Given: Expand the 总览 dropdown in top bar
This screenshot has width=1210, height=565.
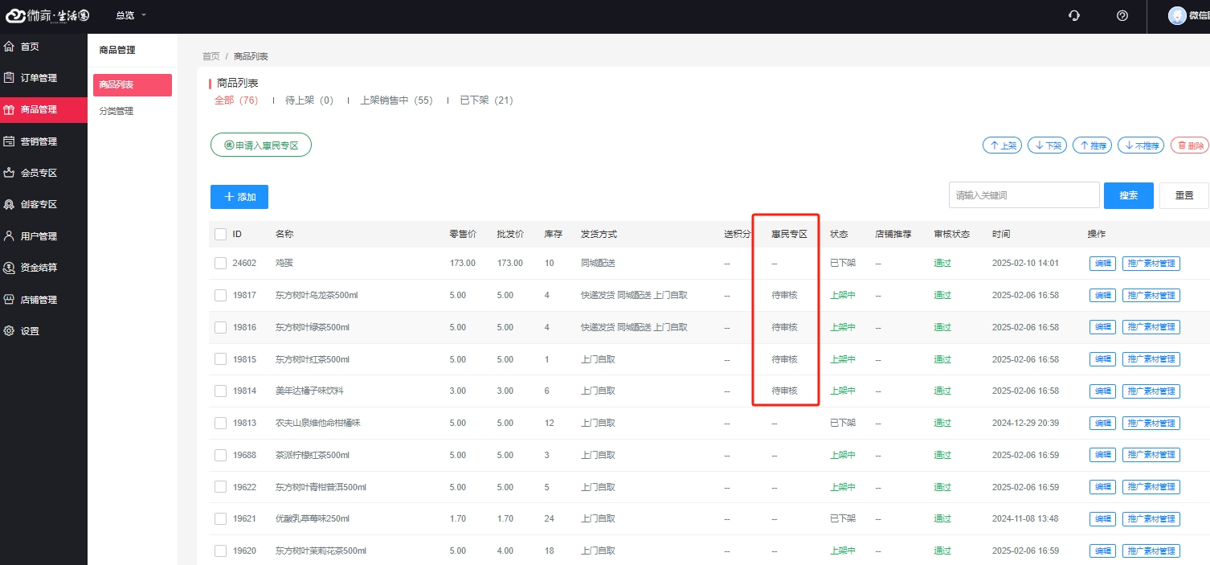Looking at the screenshot, I should [x=131, y=15].
